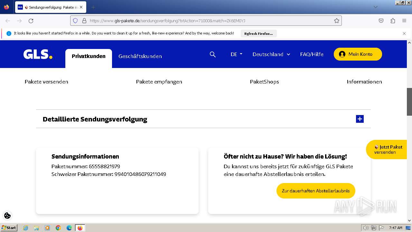412x232 pixels.
Task: Open a new browser tab
Action: (x=93, y=7)
